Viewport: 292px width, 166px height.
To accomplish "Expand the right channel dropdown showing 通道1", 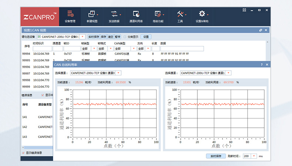I will (229, 73).
